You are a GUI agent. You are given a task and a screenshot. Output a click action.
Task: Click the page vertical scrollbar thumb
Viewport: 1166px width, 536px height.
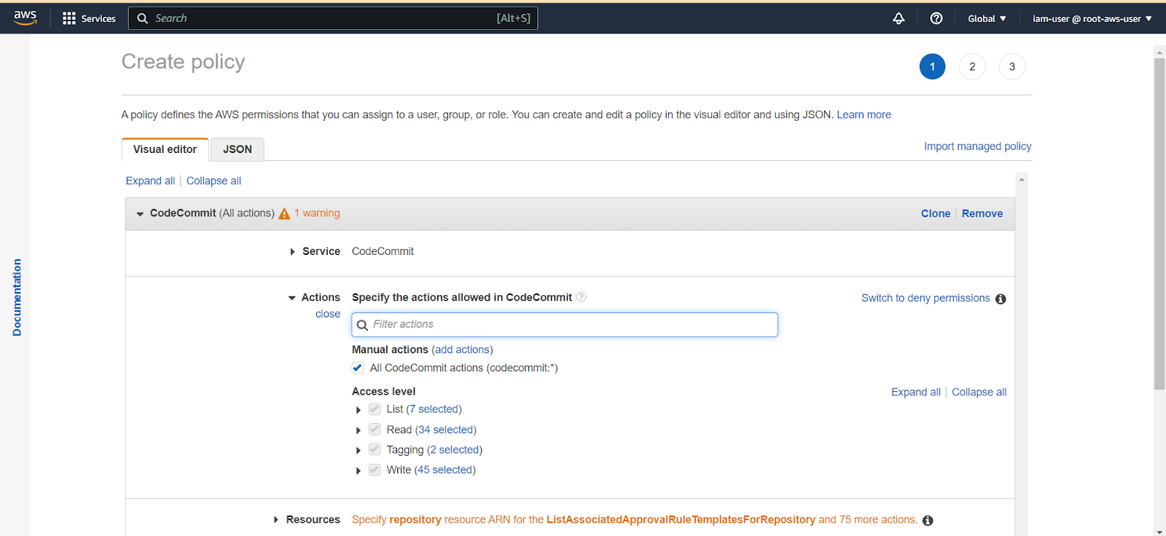tap(1159, 224)
